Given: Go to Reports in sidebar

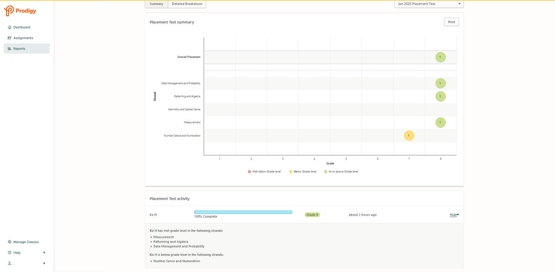Looking at the screenshot, I should (x=27, y=49).
